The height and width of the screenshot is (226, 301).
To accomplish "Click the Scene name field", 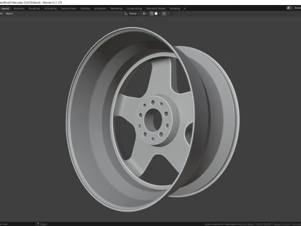I will tap(297, 8).
